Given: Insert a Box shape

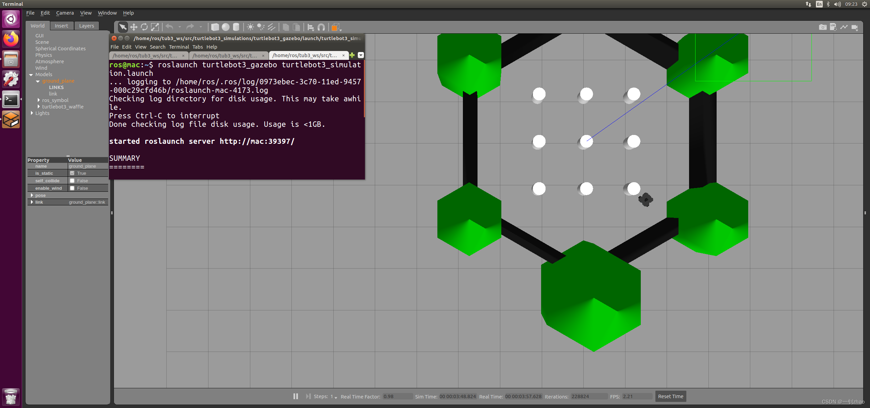Looking at the screenshot, I should pyautogui.click(x=215, y=27).
